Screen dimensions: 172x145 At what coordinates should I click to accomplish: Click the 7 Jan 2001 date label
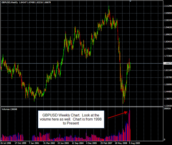[x=34, y=143]
